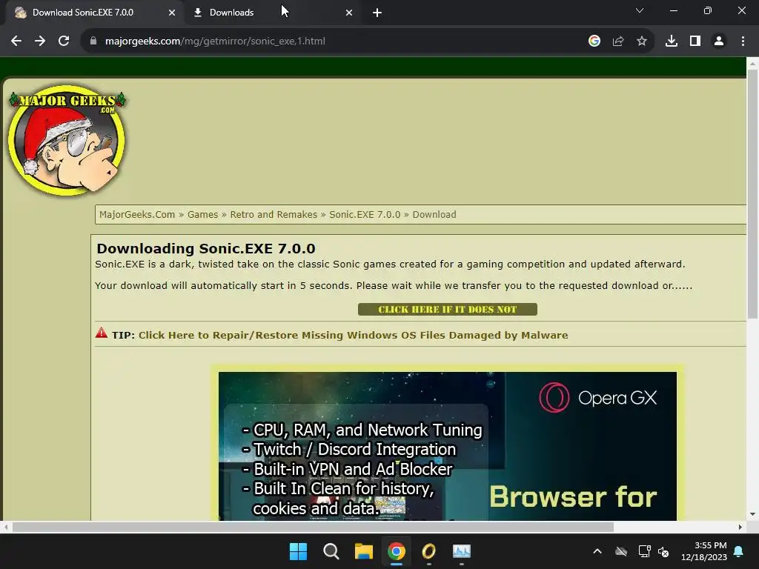The height and width of the screenshot is (569, 759).
Task: Click the address bar URL
Action: 215,41
